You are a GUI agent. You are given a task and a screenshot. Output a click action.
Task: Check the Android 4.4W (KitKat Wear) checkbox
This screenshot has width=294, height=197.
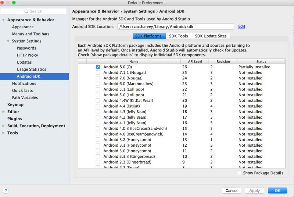pos(98,100)
